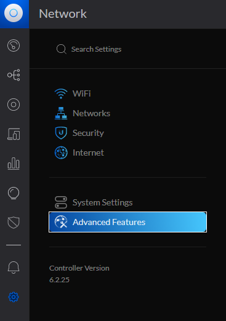Click the Settings gear icon in the sidebar

pyautogui.click(x=14, y=297)
